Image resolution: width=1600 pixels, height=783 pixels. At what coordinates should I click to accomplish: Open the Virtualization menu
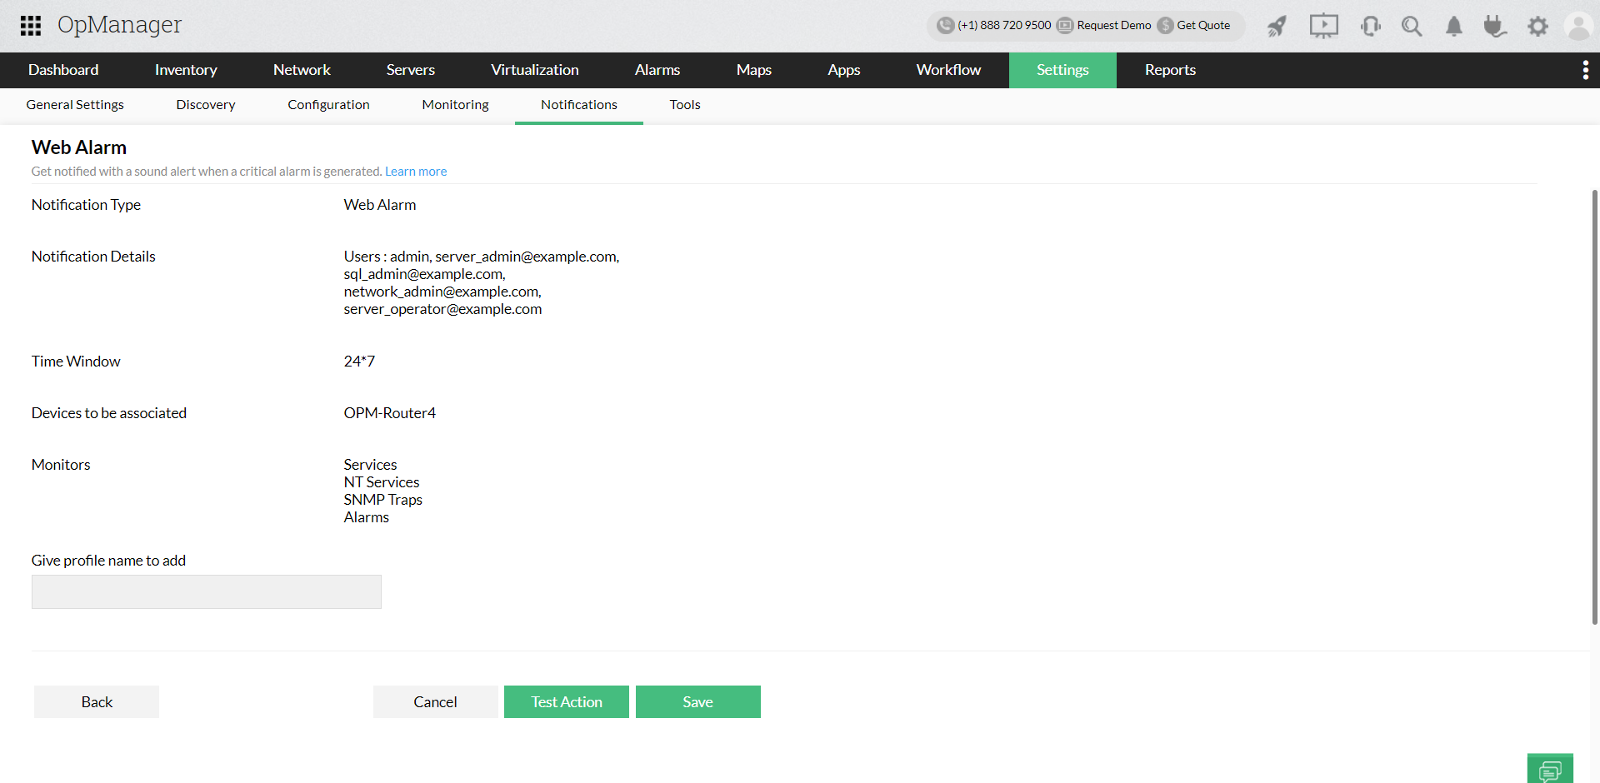click(535, 70)
